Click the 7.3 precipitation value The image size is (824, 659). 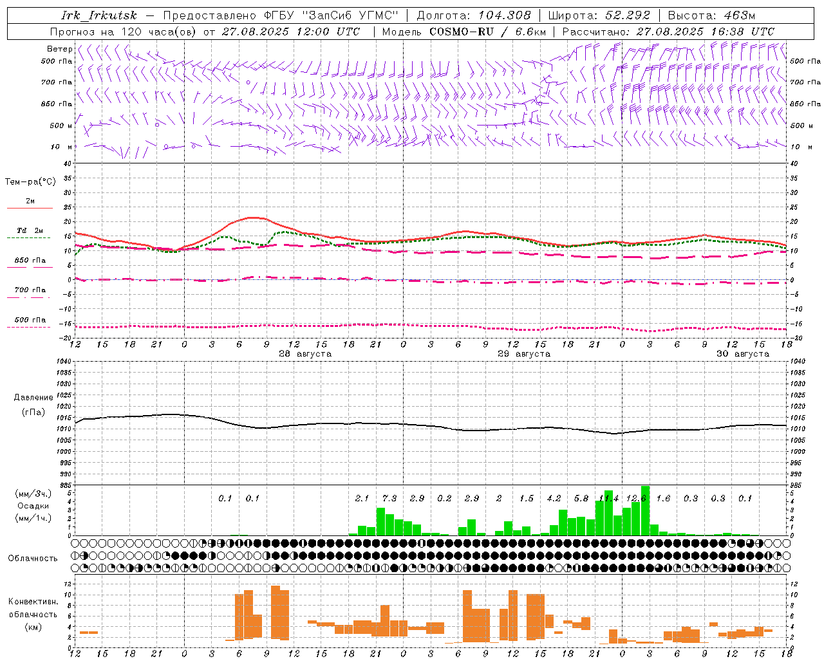tap(389, 499)
